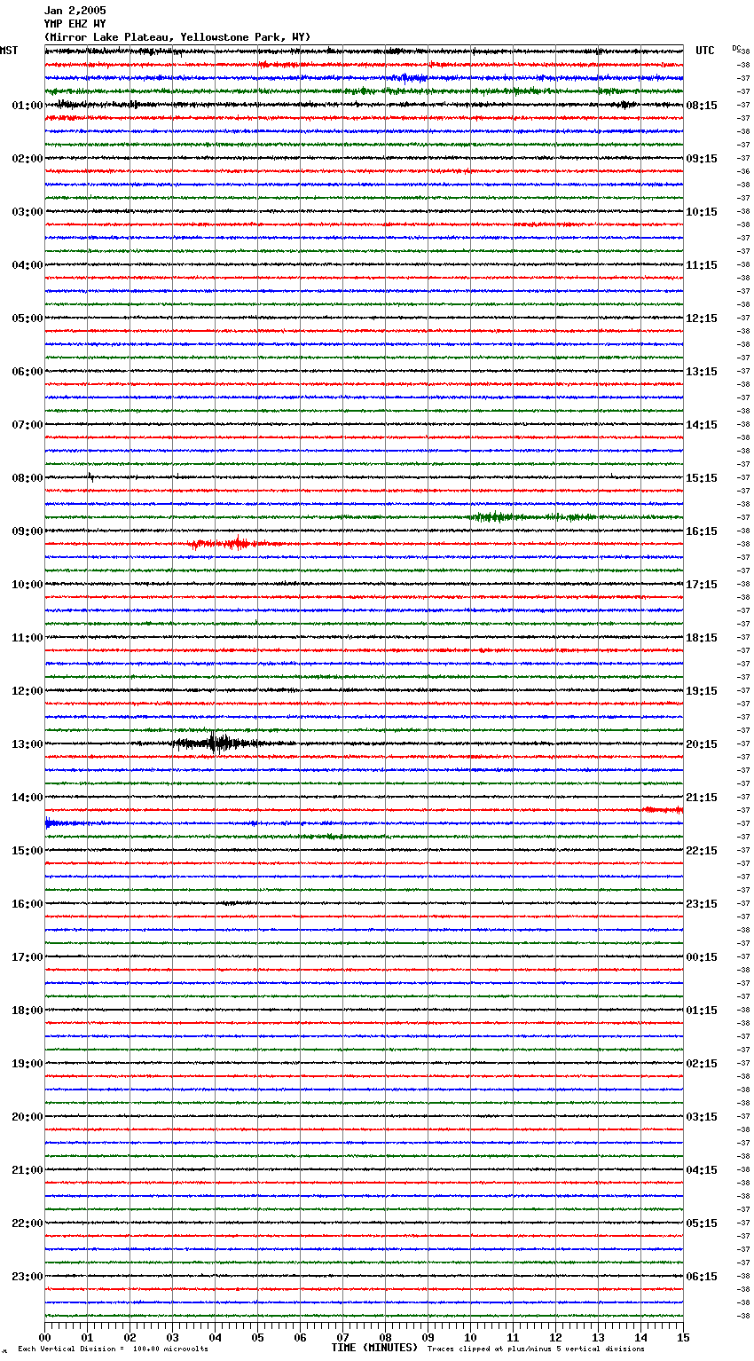This screenshot has height=1361, width=754.
Task: Select the 16:00 MST time label
Action: pos(27,904)
